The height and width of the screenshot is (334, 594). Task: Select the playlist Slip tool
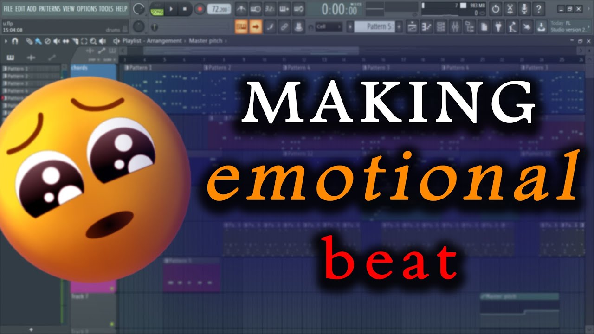[x=65, y=41]
